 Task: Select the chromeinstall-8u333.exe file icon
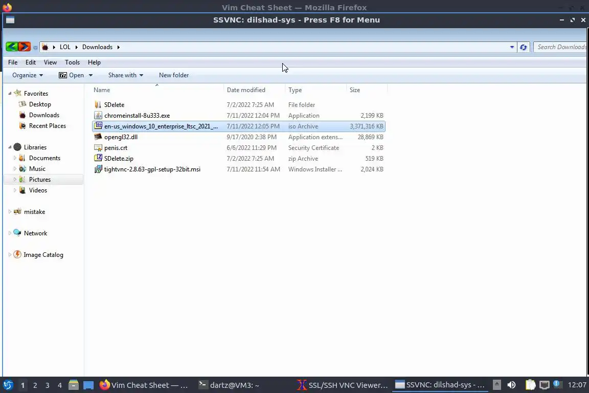(98, 116)
